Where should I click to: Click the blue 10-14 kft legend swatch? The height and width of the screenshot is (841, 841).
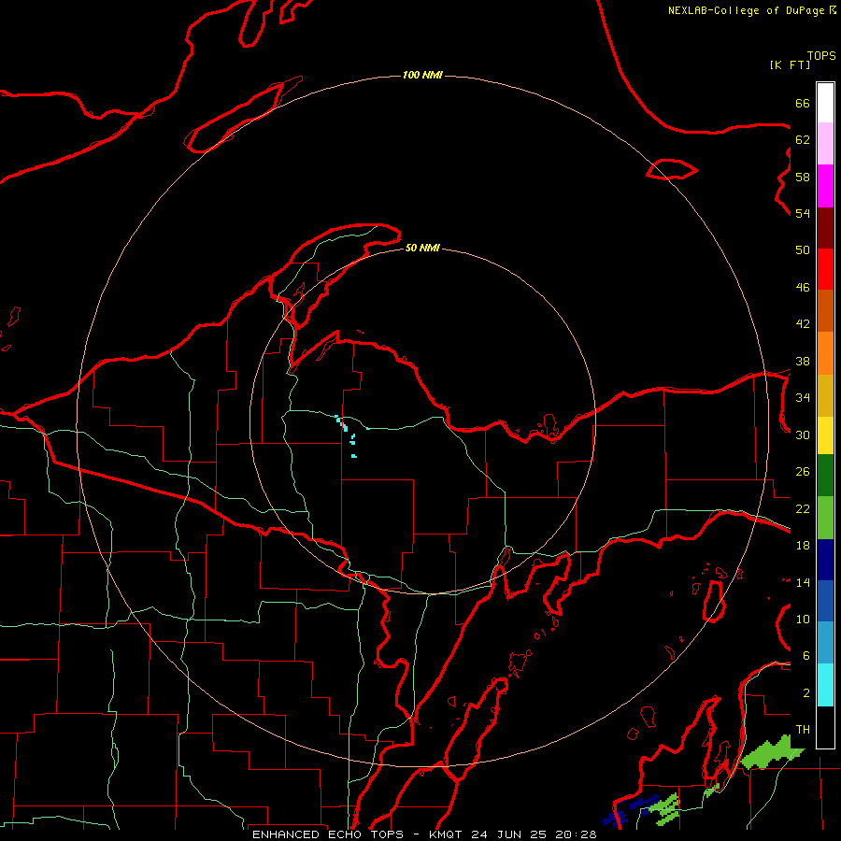825,601
